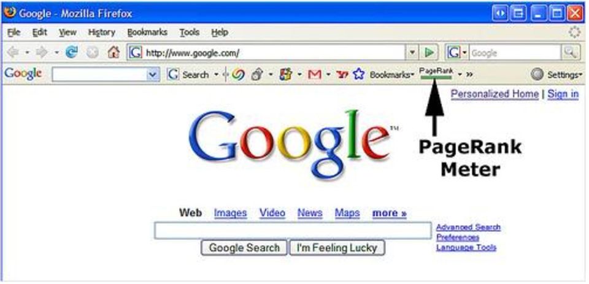
Task: Click the Back arrow icon
Action: [x=13, y=53]
